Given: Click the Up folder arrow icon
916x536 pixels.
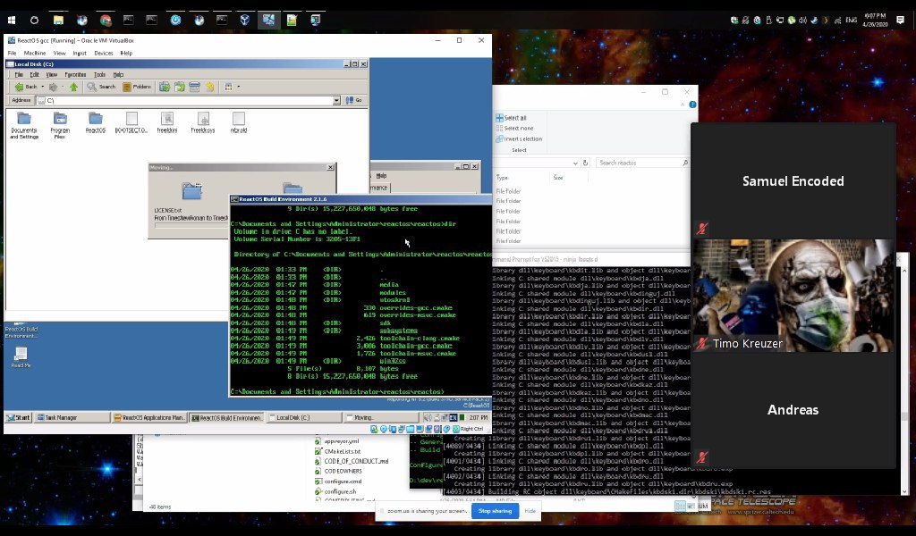Looking at the screenshot, I should tap(73, 87).
